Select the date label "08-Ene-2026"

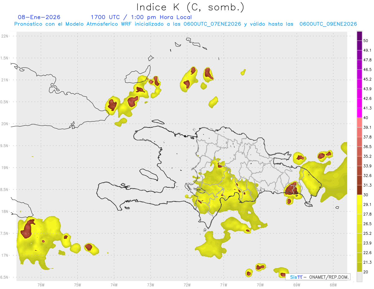pyautogui.click(x=39, y=17)
